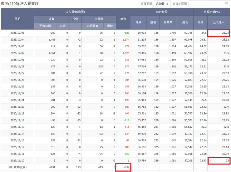Select the 2025/11/19 date cell
Viewport: 231px width, 172px height.
17,113
